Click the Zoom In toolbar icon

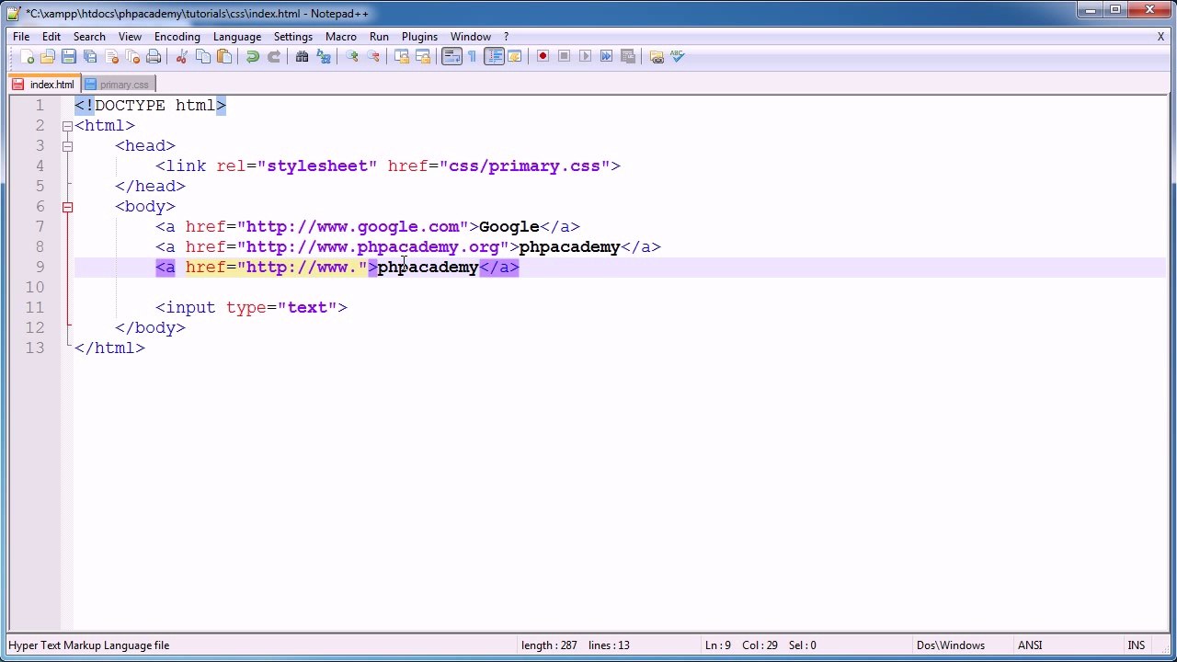(352, 57)
